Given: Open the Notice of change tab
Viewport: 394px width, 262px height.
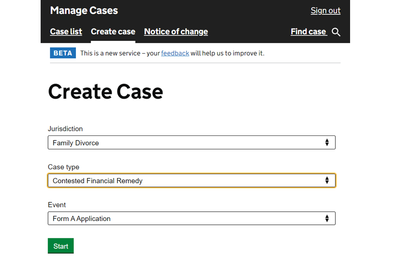Looking at the screenshot, I should [x=176, y=32].
